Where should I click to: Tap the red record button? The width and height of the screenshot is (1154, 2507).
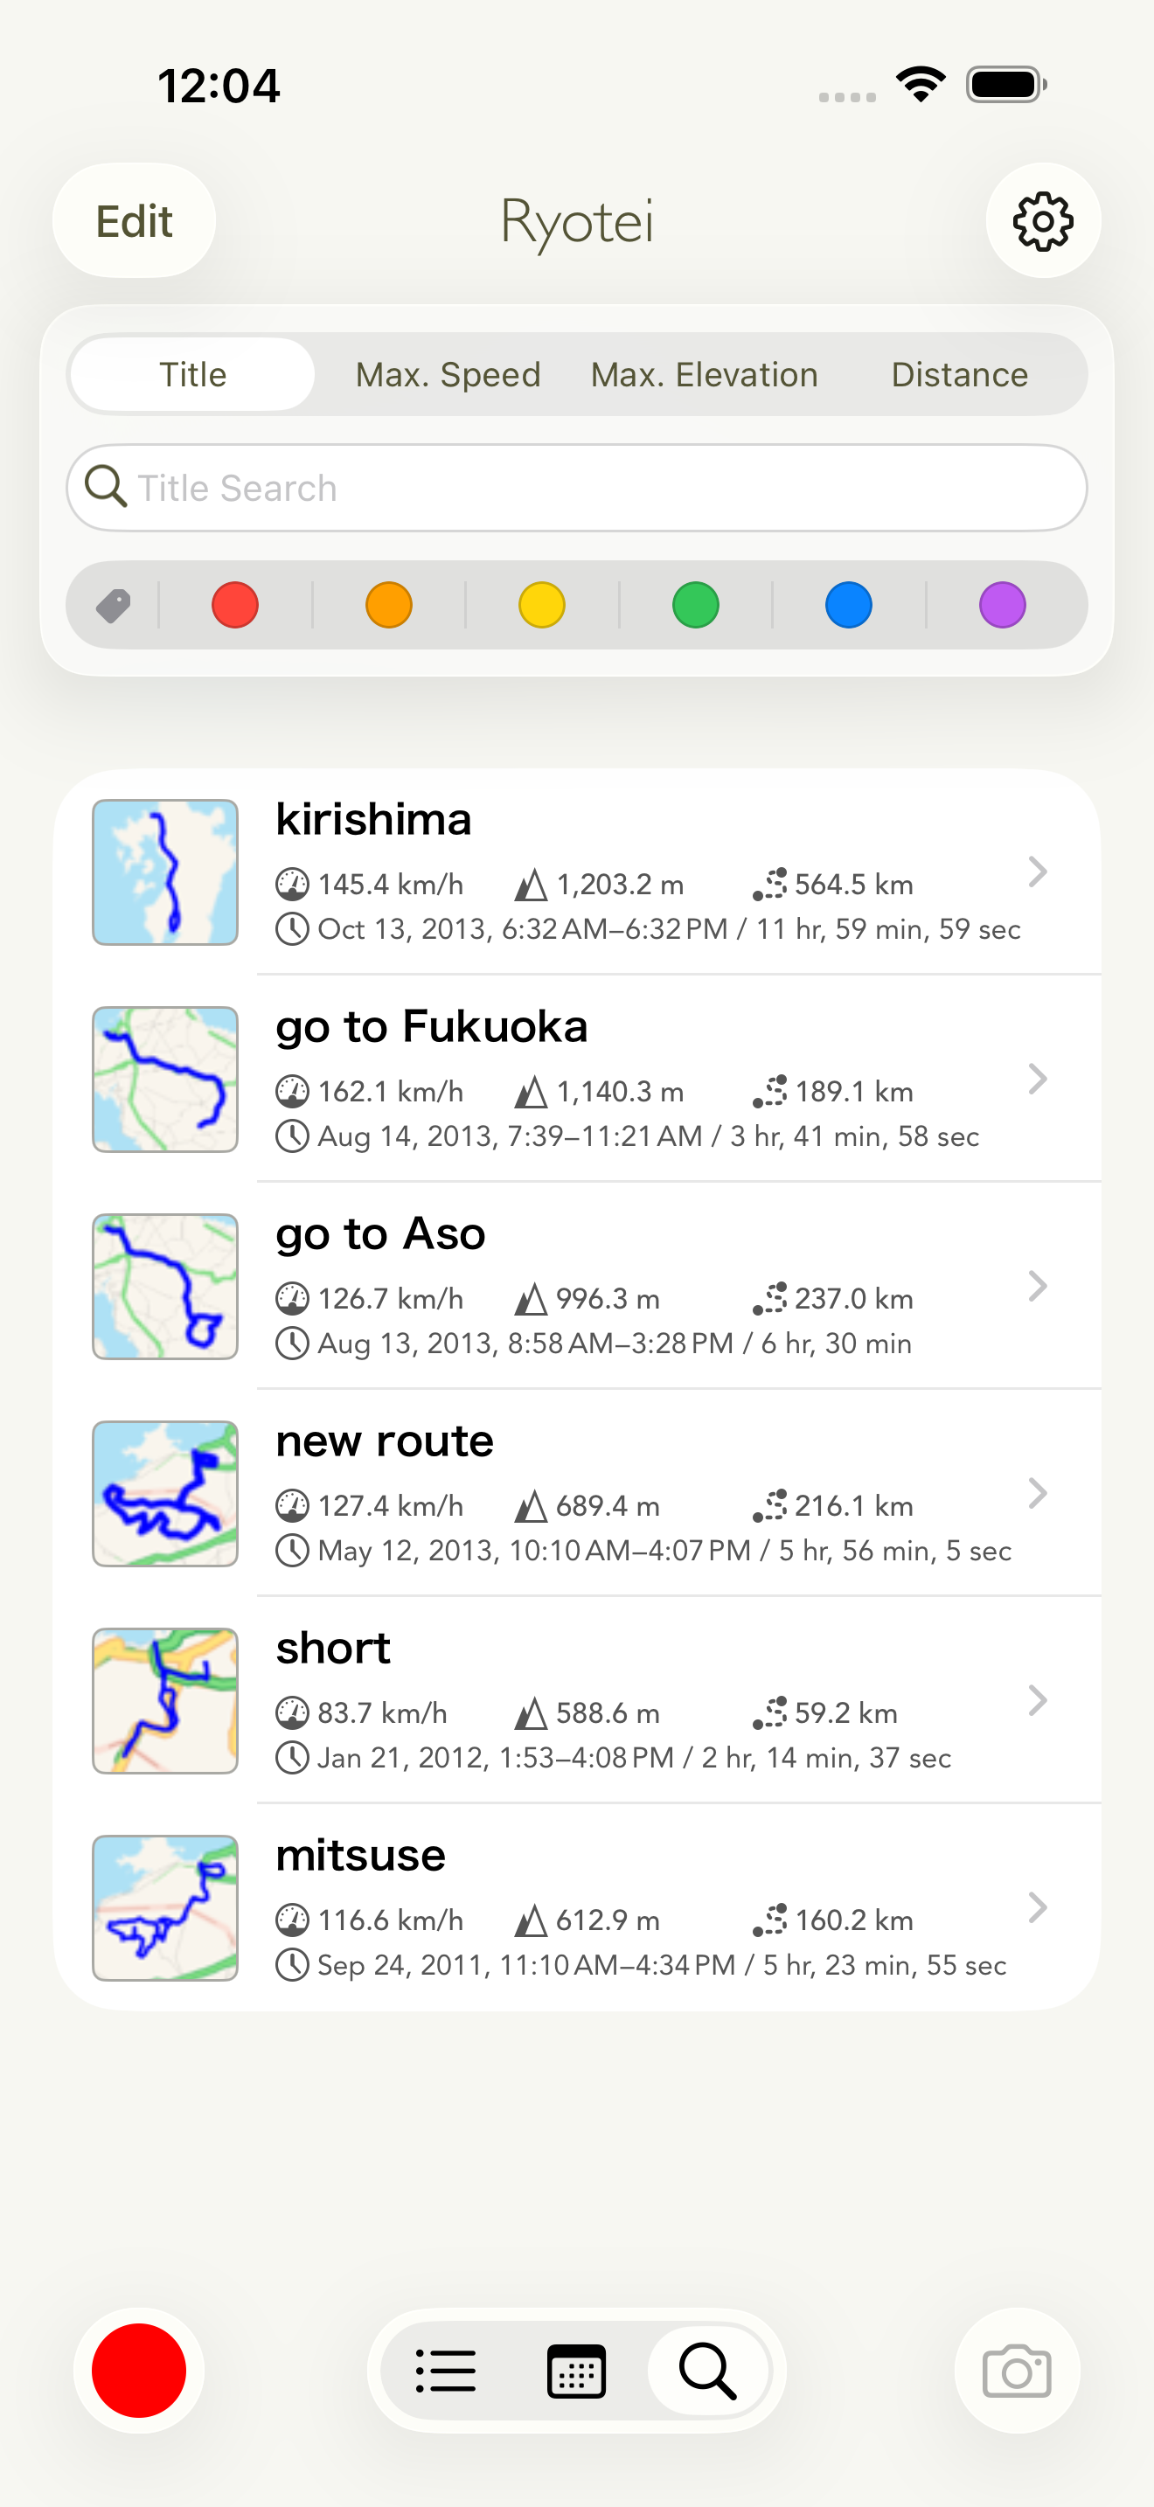click(139, 2370)
